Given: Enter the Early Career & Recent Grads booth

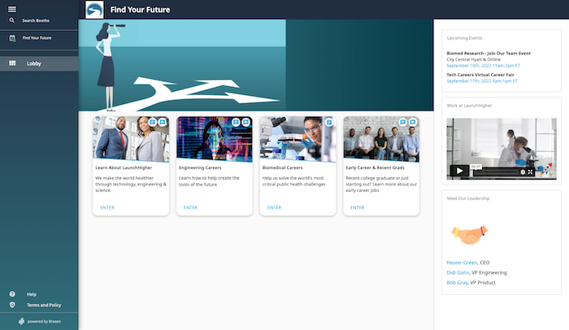Looking at the screenshot, I should click(x=356, y=207).
